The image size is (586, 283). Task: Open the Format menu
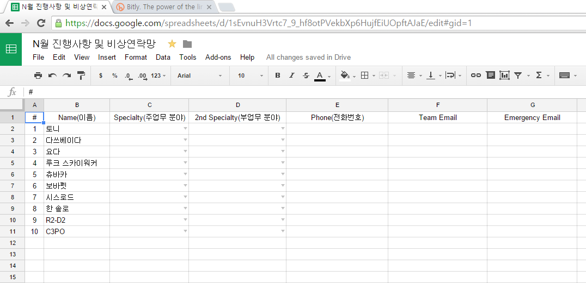pos(136,57)
